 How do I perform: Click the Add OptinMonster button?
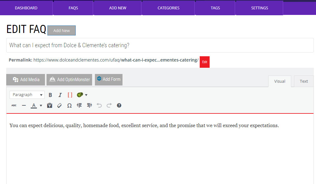(69, 80)
